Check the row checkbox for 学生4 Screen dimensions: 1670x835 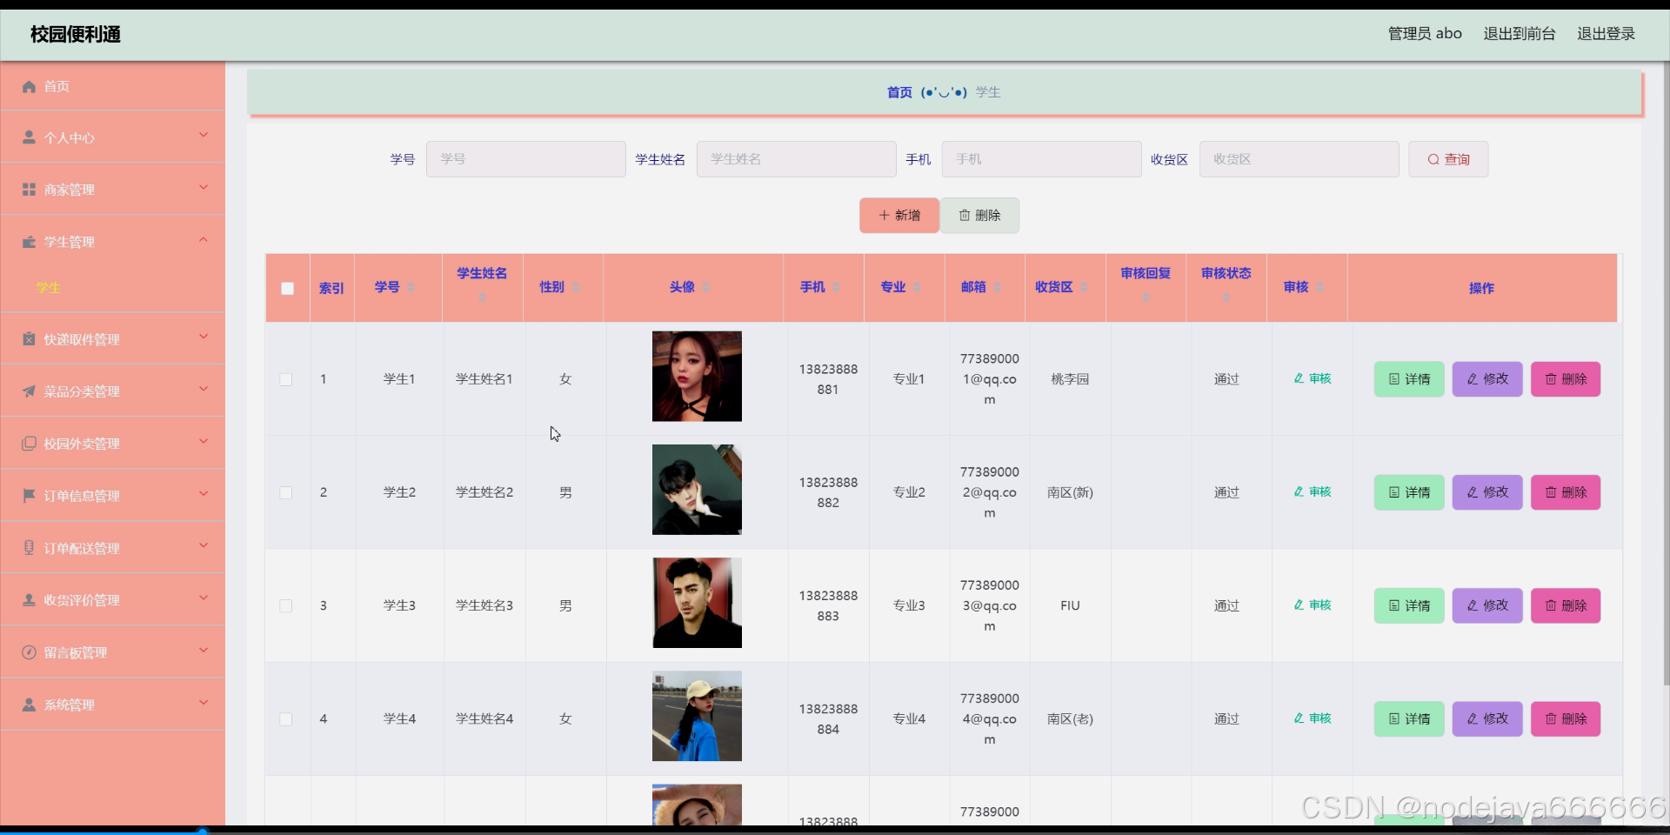point(285,719)
